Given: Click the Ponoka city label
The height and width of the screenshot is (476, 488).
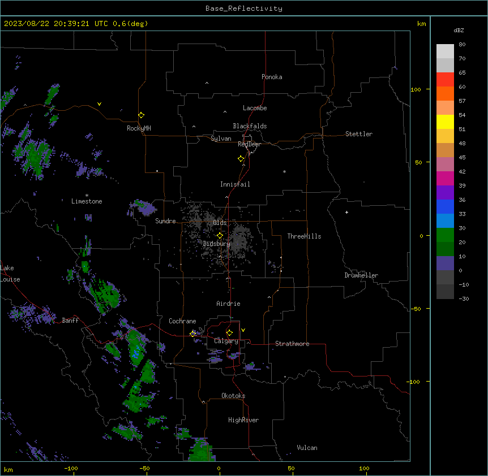Looking at the screenshot, I should [x=272, y=77].
